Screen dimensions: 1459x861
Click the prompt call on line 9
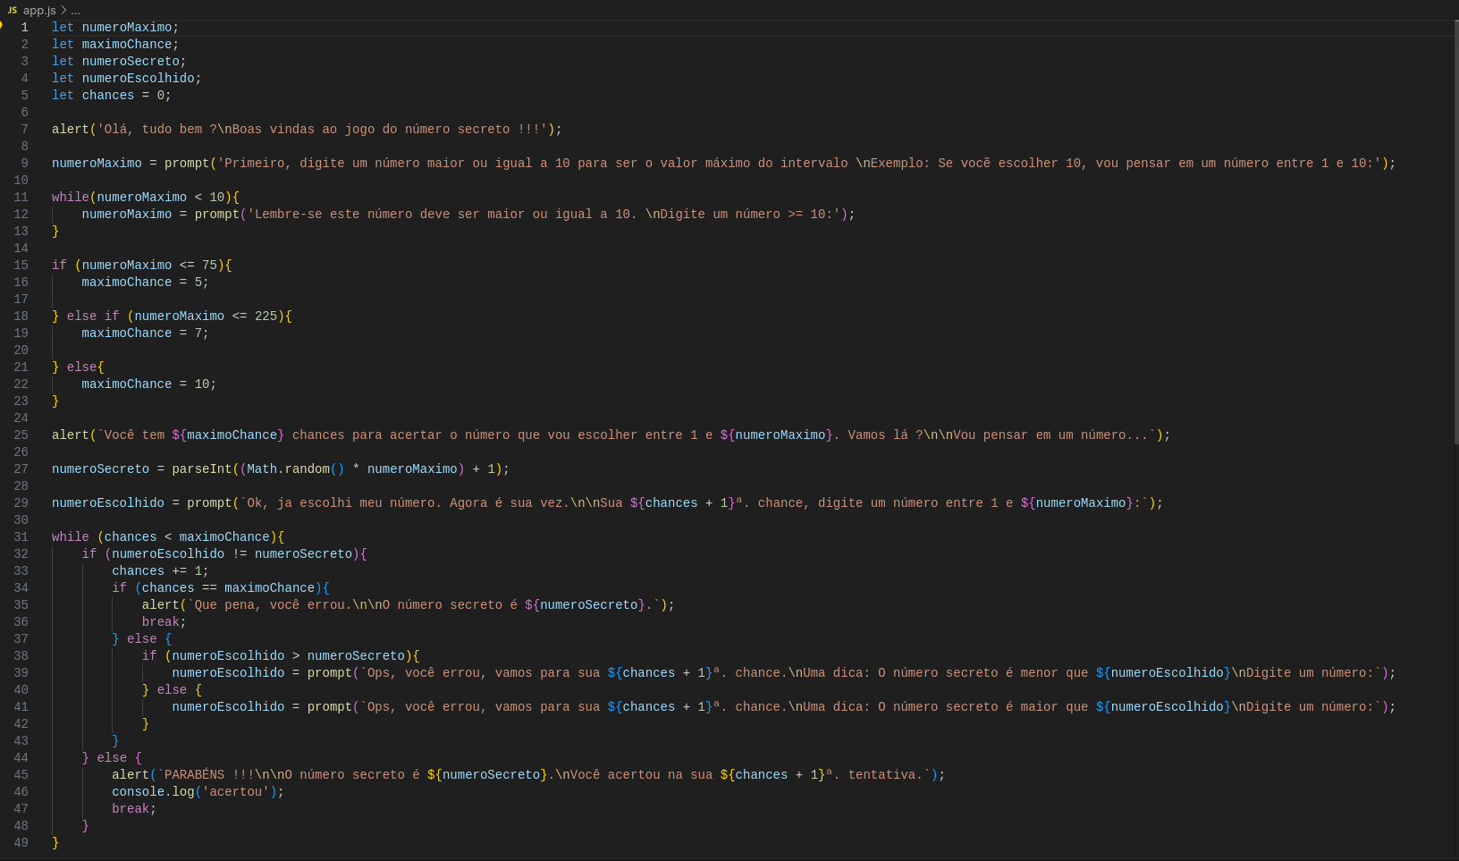(x=187, y=164)
